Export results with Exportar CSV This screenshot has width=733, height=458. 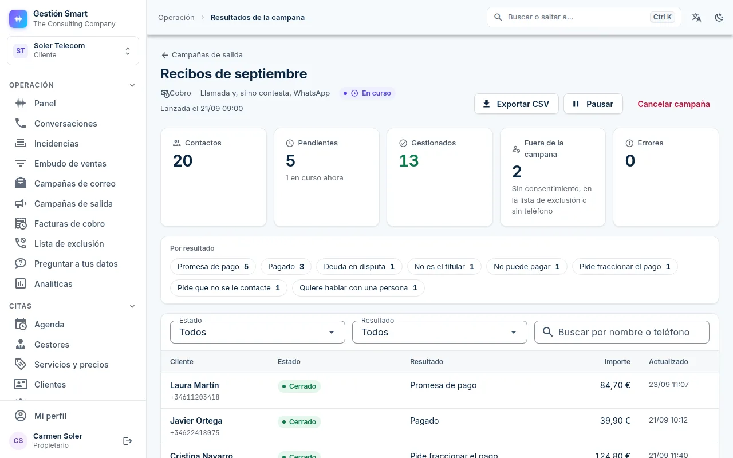point(517,104)
